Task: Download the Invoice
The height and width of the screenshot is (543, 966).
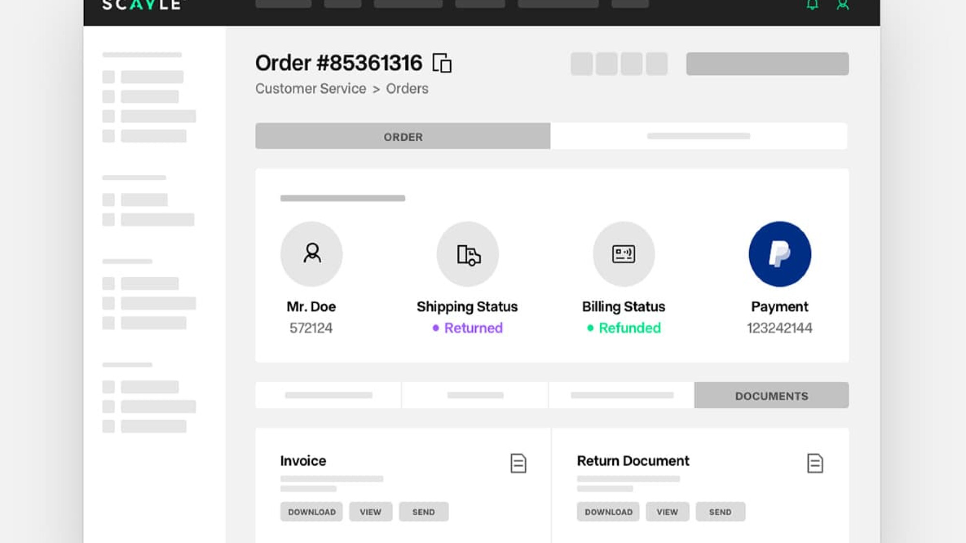Action: [312, 512]
